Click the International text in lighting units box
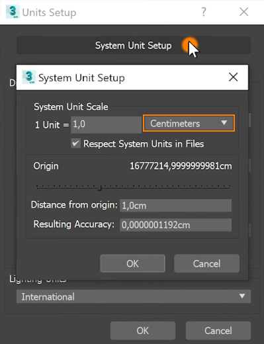264x344 pixels. click(x=48, y=296)
